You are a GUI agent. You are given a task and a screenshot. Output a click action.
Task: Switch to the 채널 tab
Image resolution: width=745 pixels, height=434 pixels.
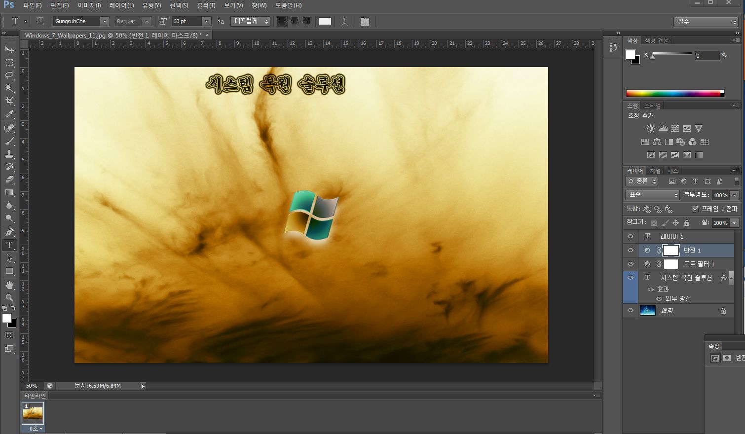pos(655,171)
